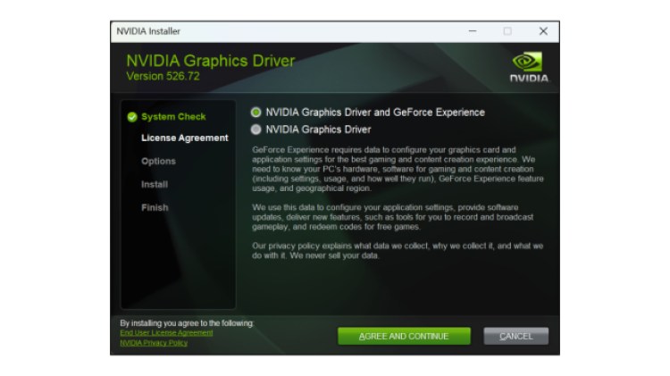This screenshot has height=376, width=670.
Task: Open the End User License Agreement link
Action: 166,332
